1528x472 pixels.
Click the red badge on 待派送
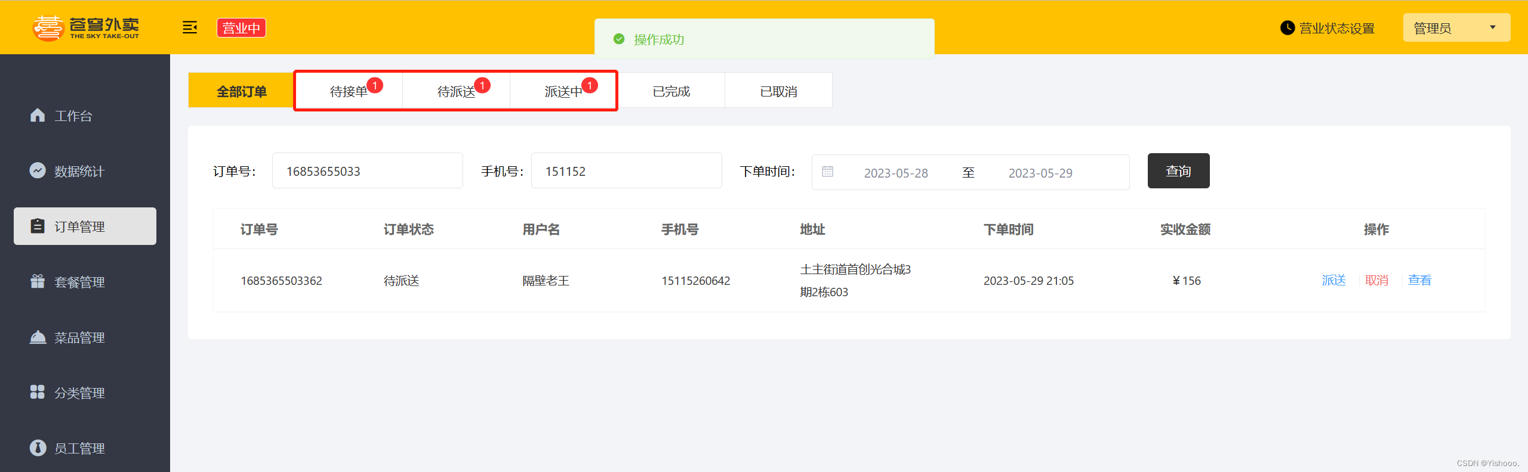pos(482,86)
